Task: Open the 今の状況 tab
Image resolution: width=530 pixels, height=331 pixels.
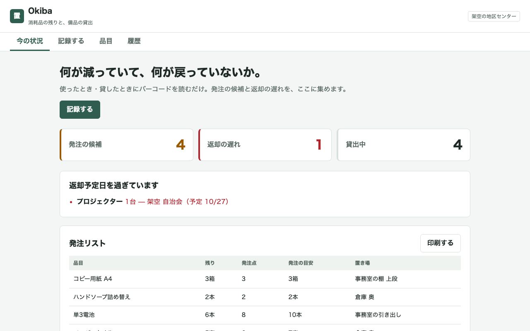Action: (x=30, y=41)
